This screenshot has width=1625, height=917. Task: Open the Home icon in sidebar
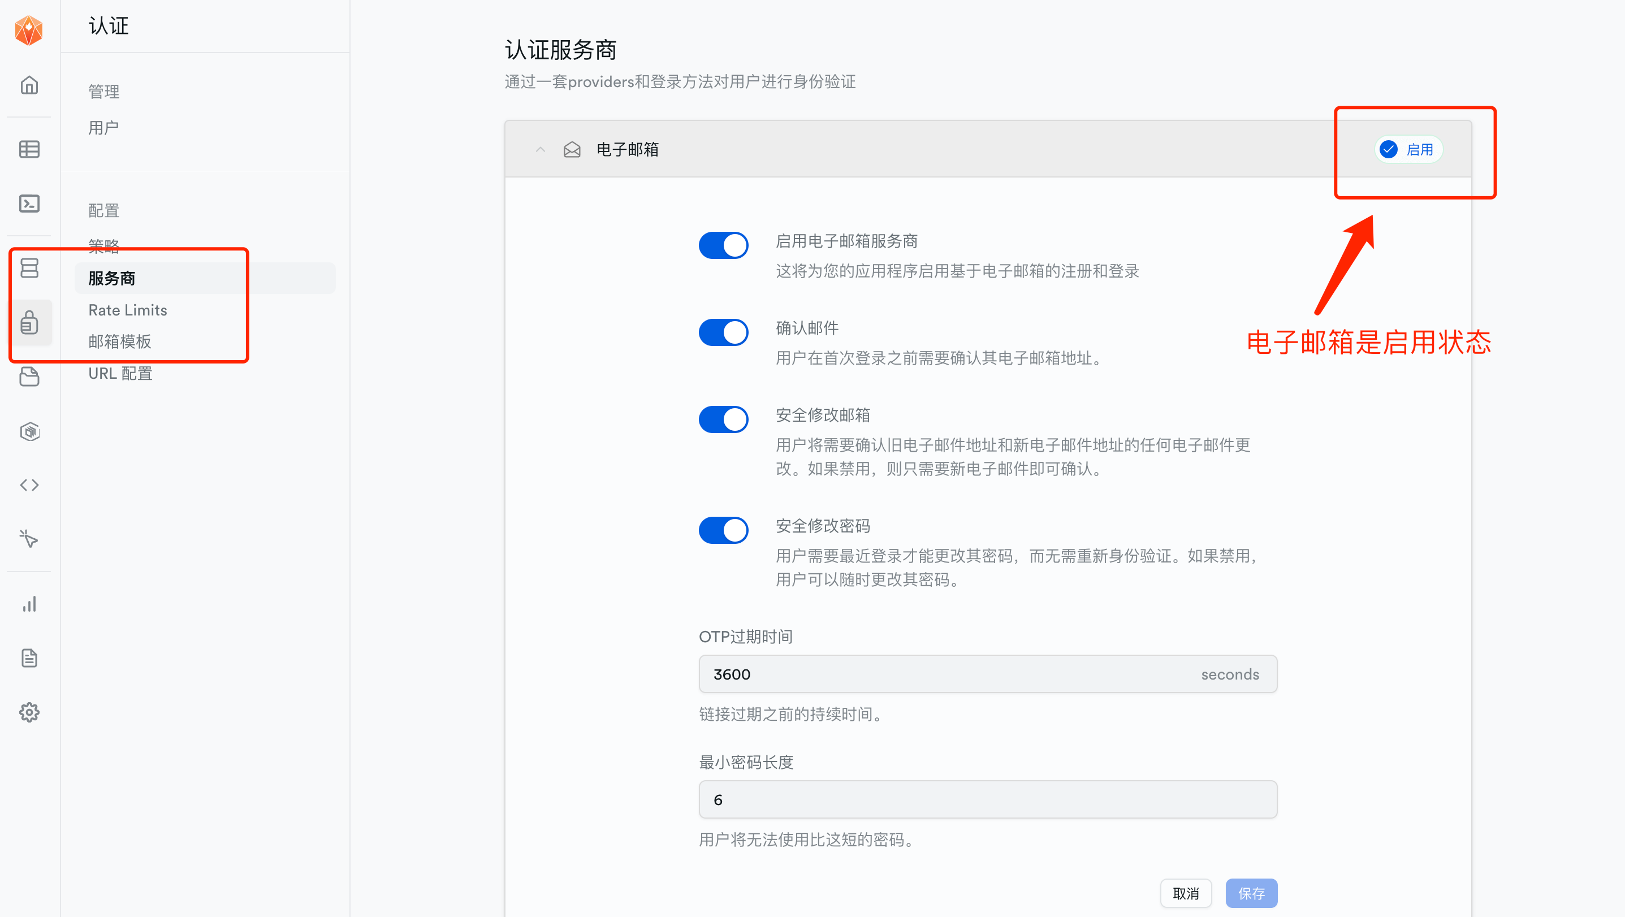29,85
